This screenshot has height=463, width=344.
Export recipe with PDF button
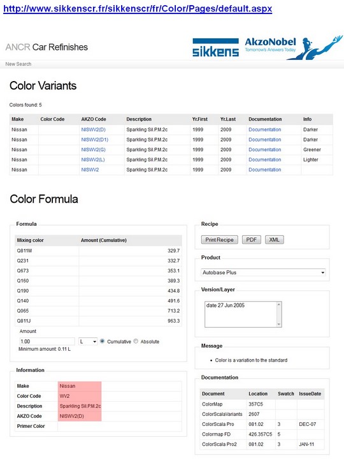point(252,240)
